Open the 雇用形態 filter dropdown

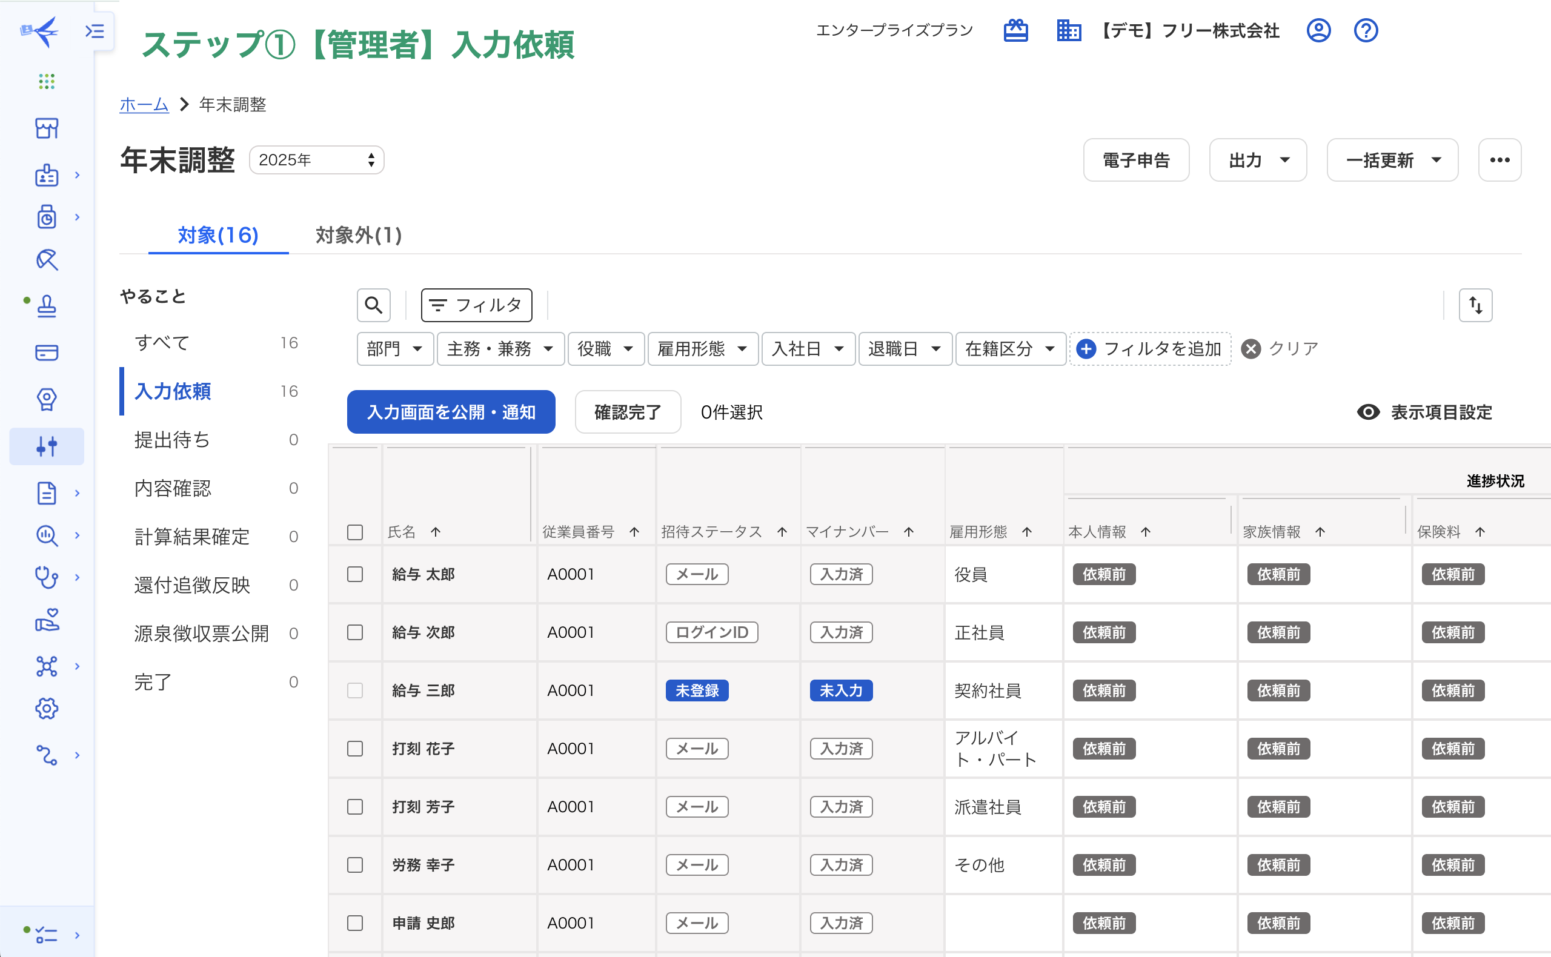(x=702, y=349)
